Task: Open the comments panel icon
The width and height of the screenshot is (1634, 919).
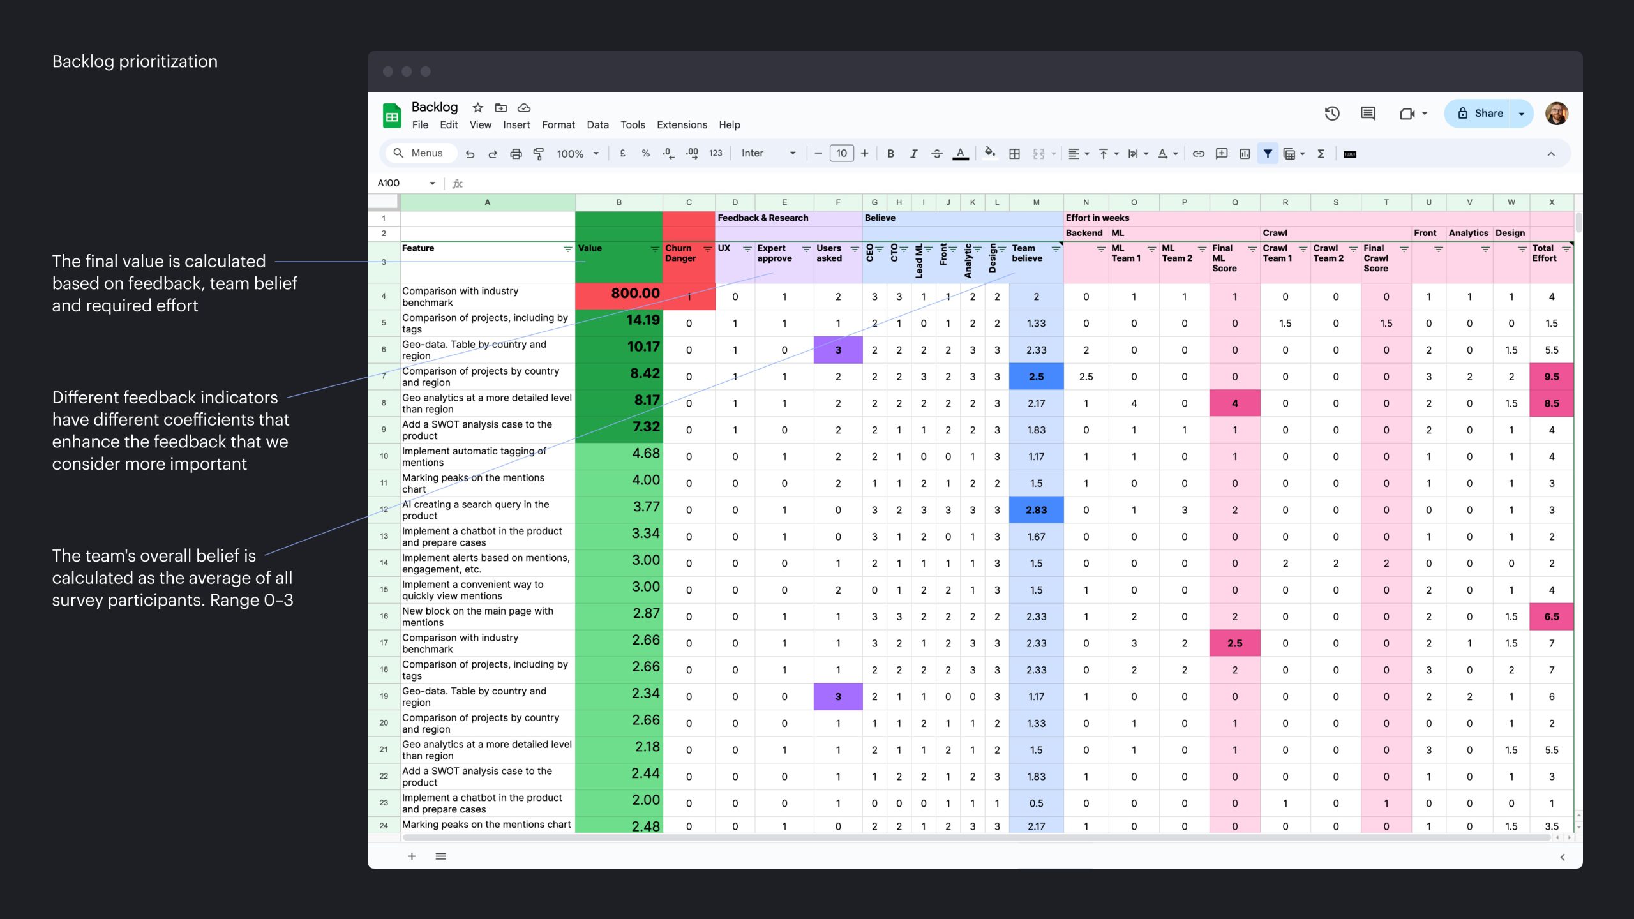Action: point(1367,114)
